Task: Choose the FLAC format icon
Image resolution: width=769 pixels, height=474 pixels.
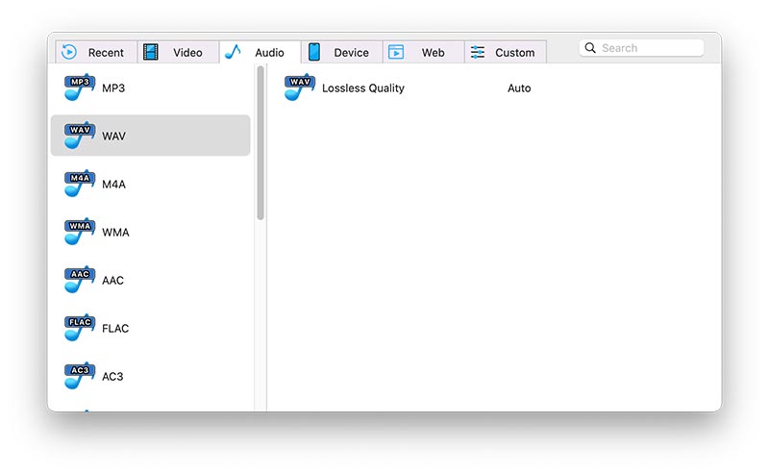Action: [x=80, y=328]
